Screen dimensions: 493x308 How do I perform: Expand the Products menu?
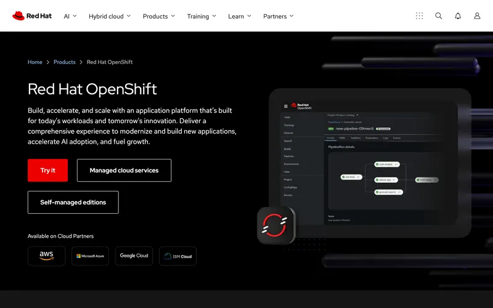pos(159,16)
